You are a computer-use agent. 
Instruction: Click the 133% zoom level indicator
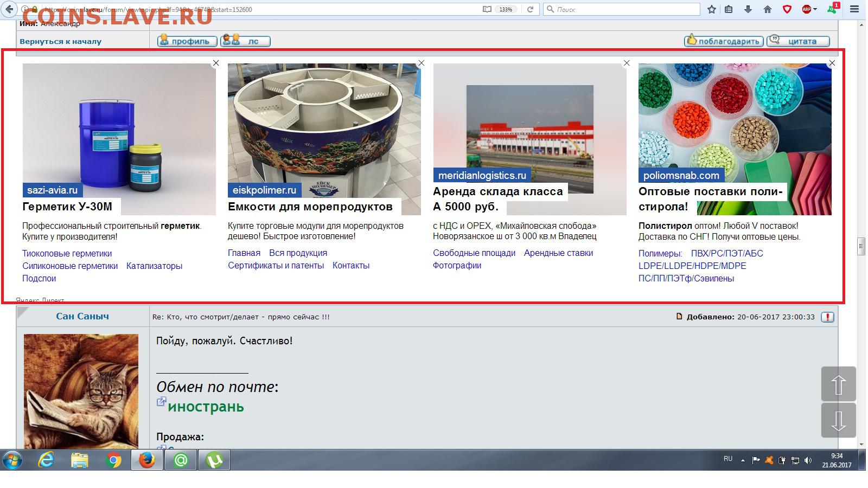(x=506, y=9)
